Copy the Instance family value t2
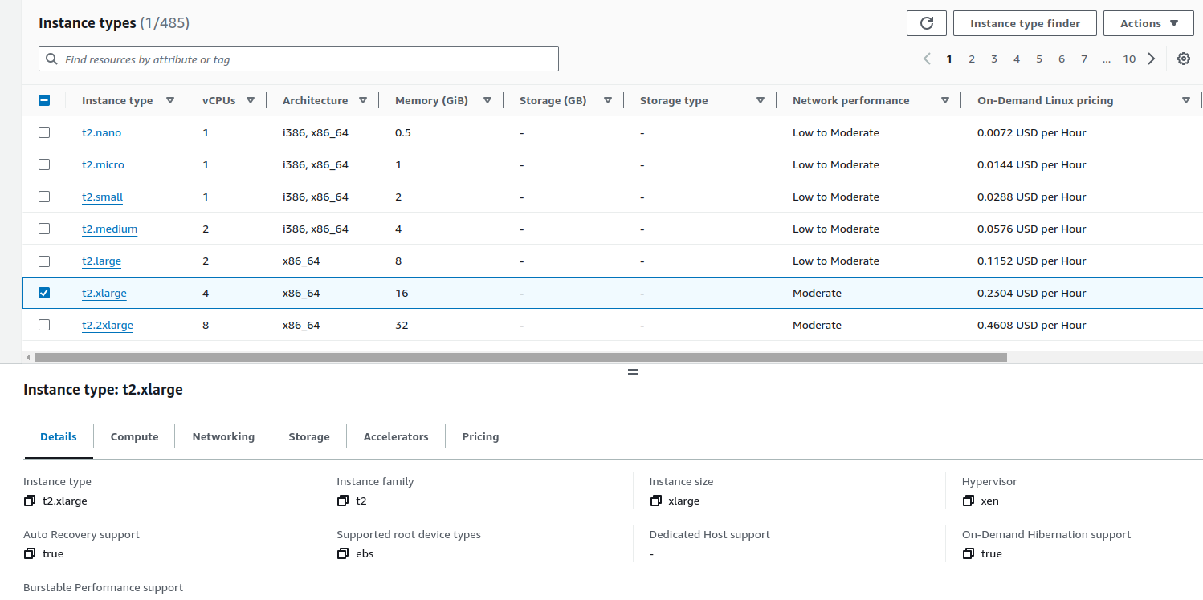1203x600 pixels. [x=343, y=501]
